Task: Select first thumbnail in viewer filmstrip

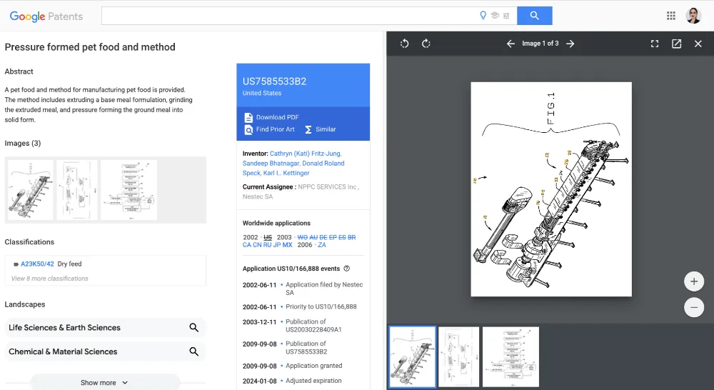Action: click(x=413, y=356)
